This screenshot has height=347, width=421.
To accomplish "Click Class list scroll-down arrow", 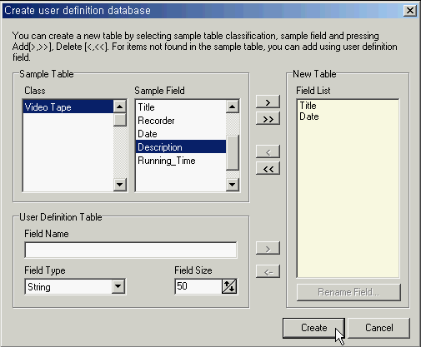I will point(120,184).
